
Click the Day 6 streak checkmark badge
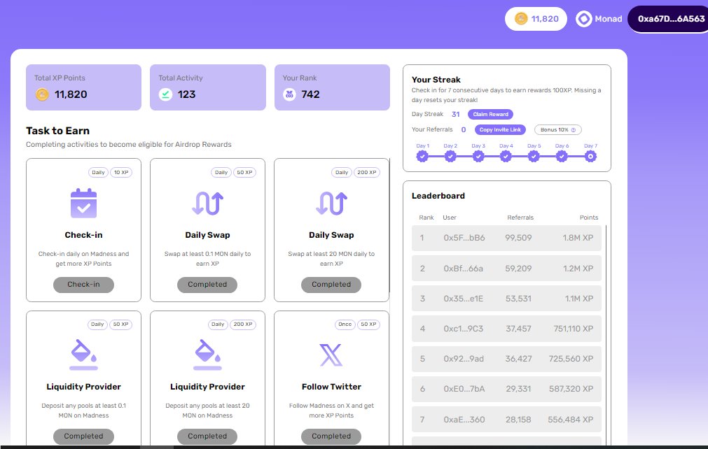click(562, 157)
